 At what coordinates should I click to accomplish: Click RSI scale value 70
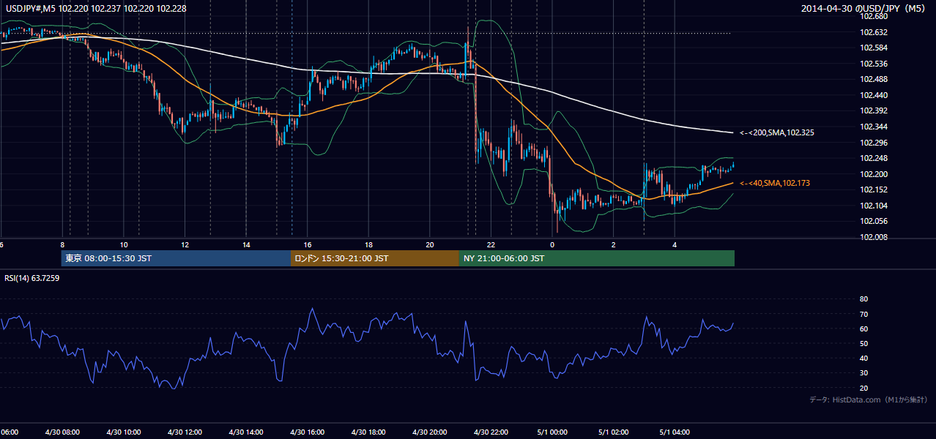click(x=863, y=314)
